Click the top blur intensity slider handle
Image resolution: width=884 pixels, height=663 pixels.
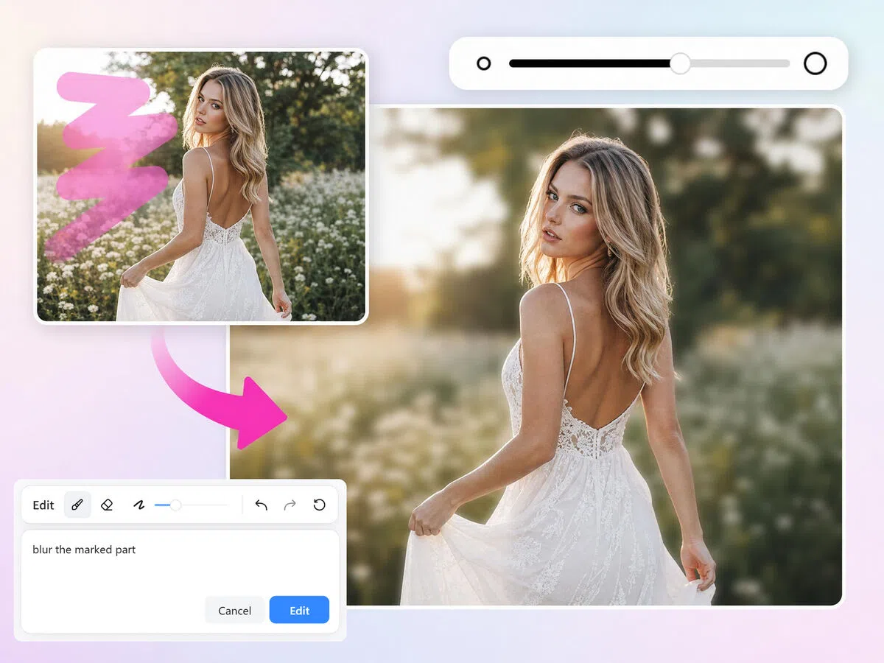[x=680, y=63]
